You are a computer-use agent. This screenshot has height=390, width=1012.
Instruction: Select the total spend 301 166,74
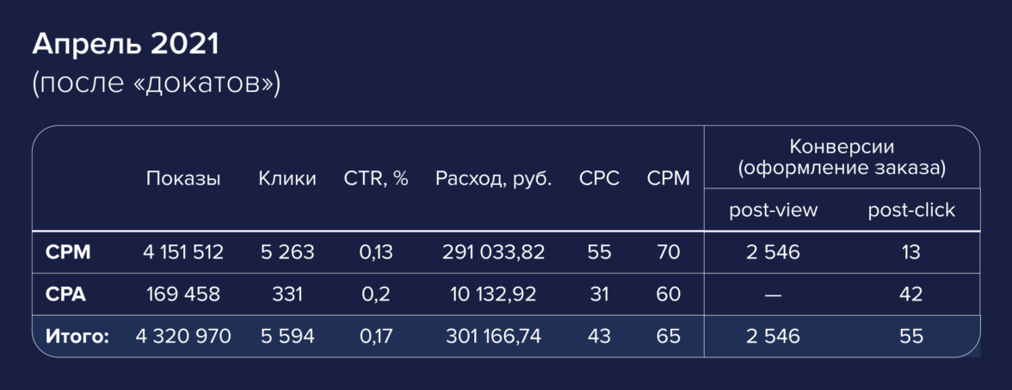click(494, 336)
